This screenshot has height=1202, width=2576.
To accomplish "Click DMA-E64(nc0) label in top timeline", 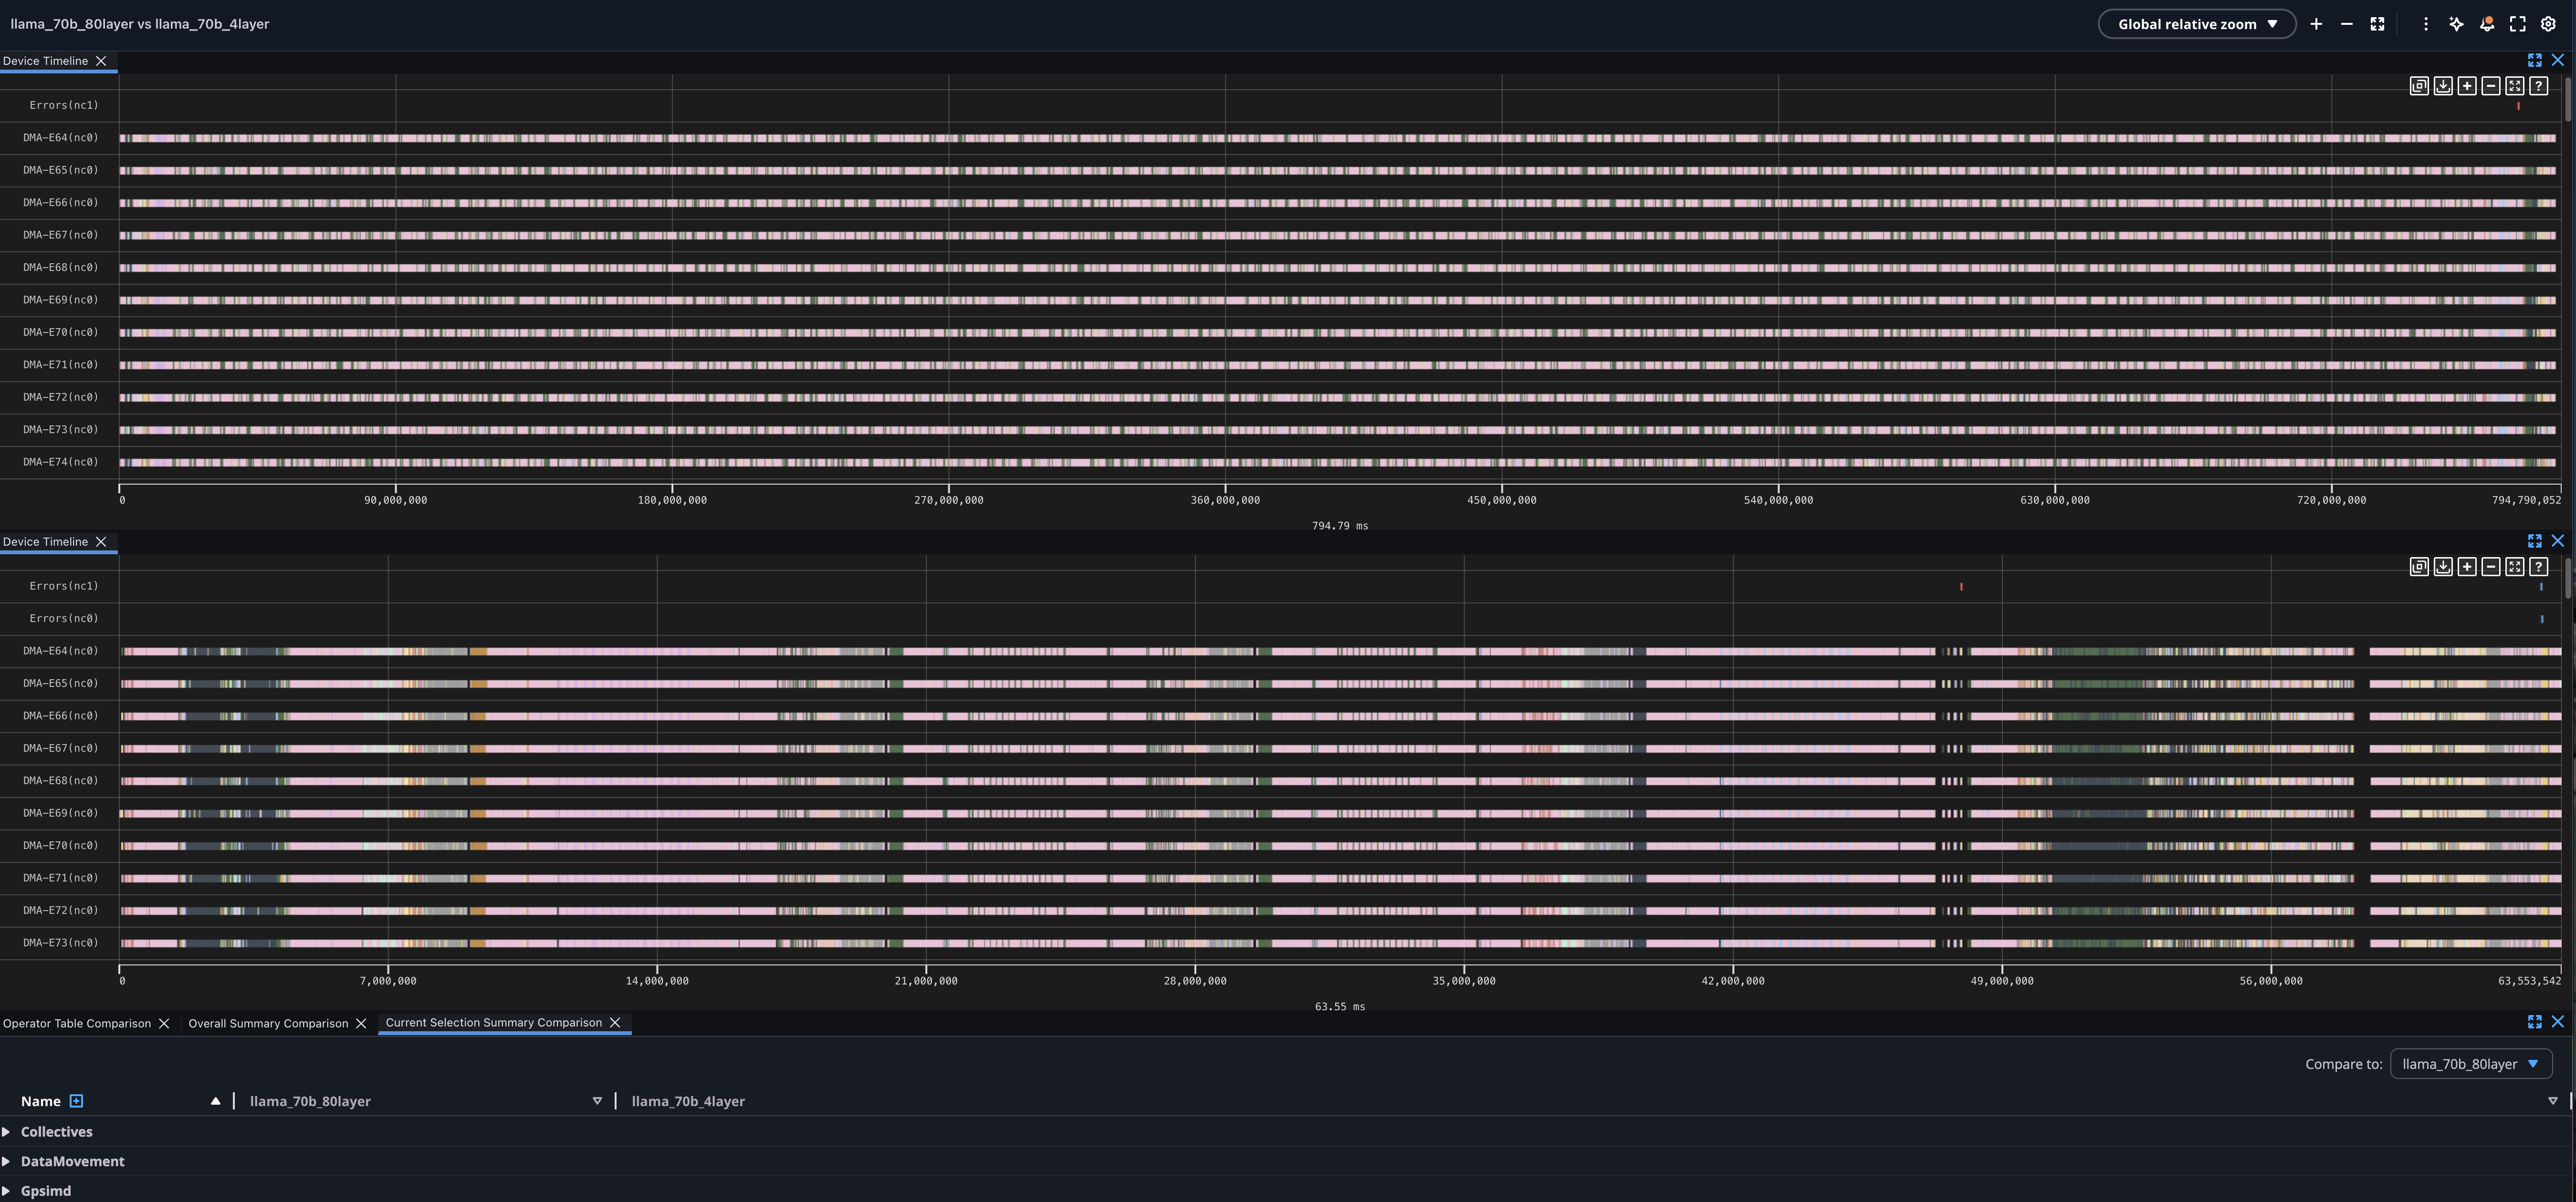I will pyautogui.click(x=61, y=138).
